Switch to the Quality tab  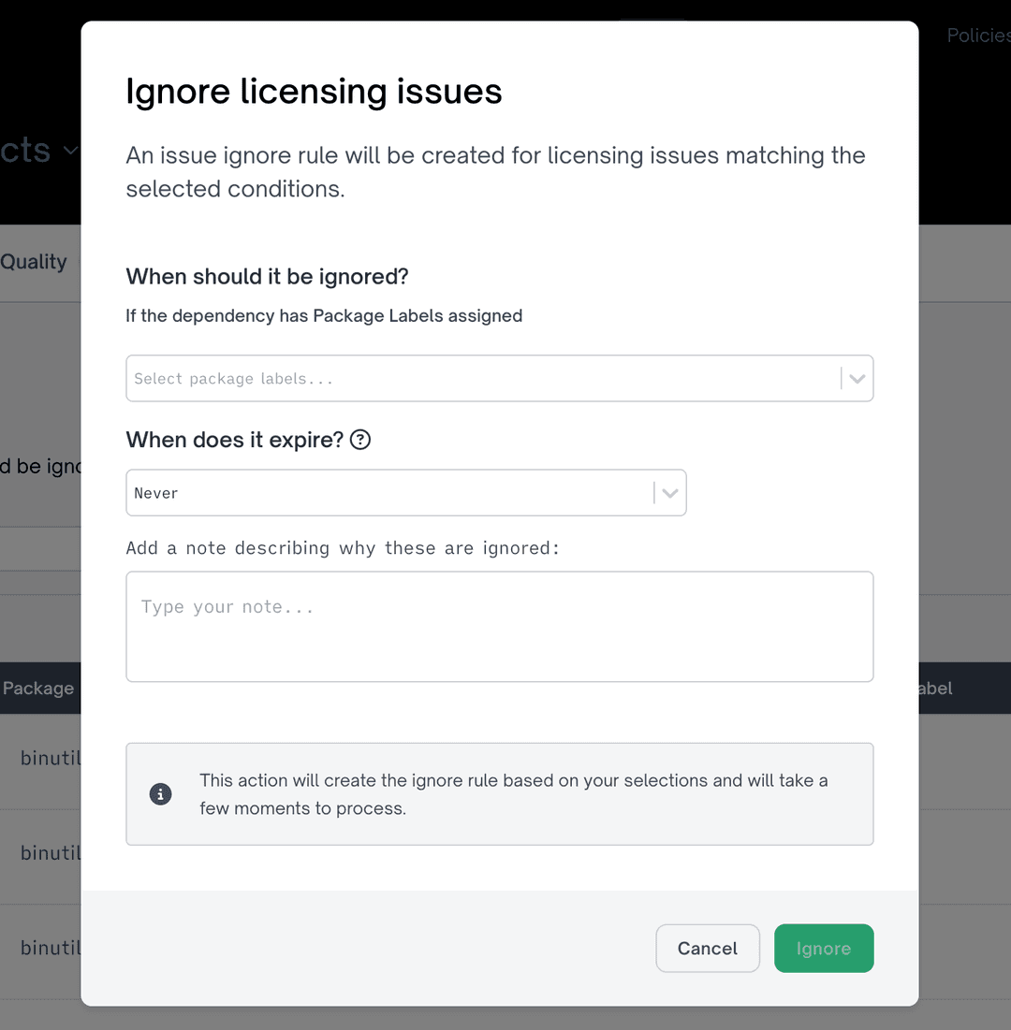(x=34, y=261)
